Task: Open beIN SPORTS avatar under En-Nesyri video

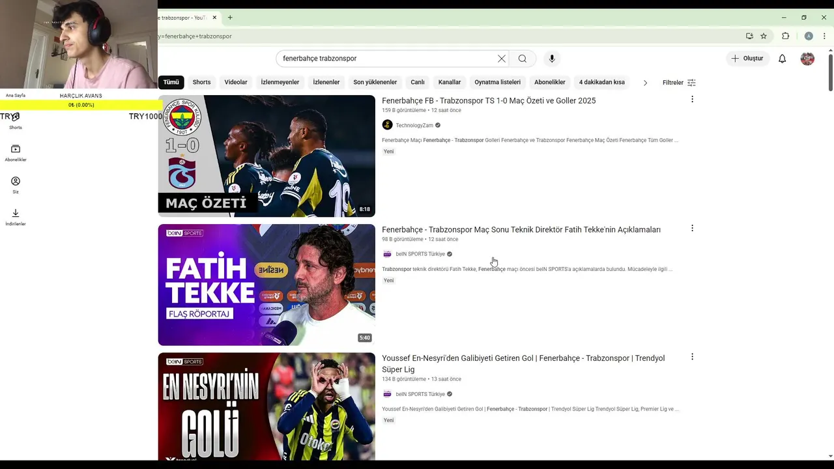Action: point(387,394)
